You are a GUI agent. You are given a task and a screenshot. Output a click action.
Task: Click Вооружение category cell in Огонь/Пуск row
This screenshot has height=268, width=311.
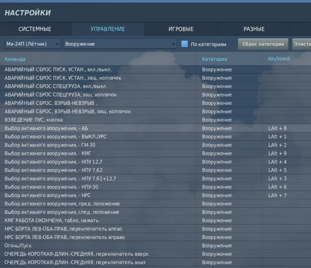click(x=229, y=245)
